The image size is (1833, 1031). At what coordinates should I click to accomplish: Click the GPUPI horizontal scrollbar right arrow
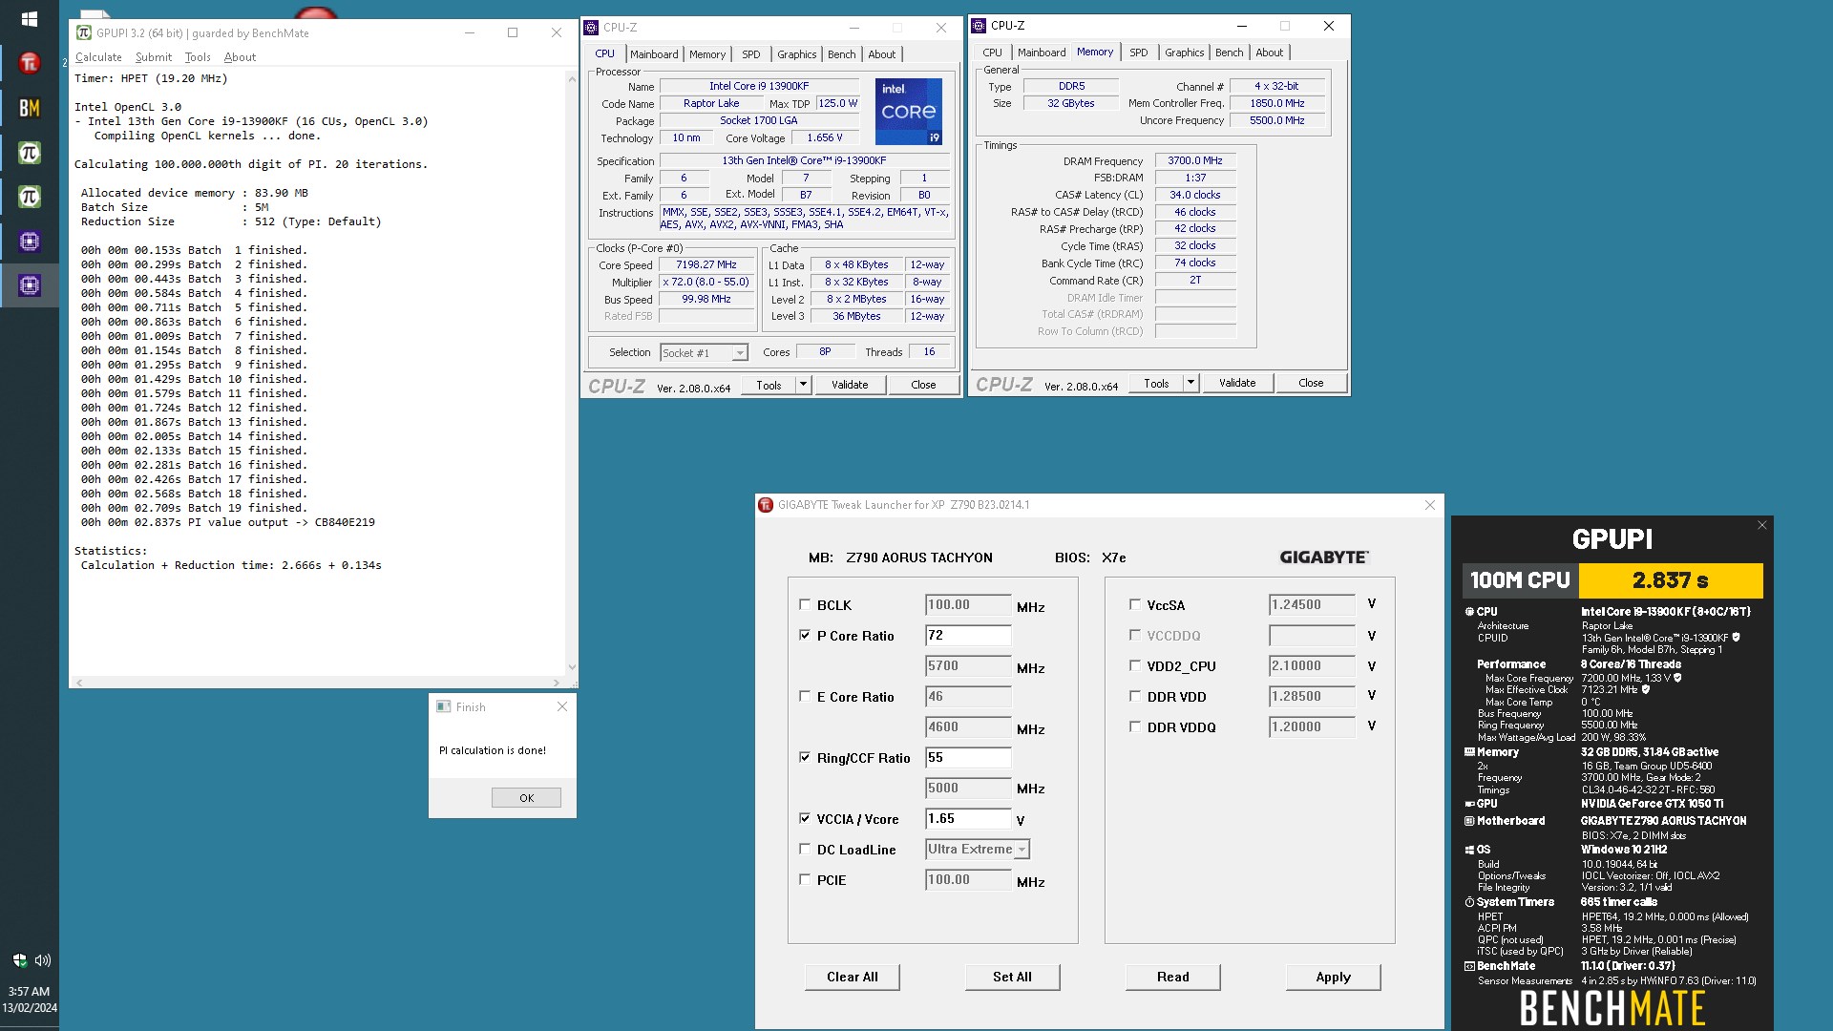557,683
